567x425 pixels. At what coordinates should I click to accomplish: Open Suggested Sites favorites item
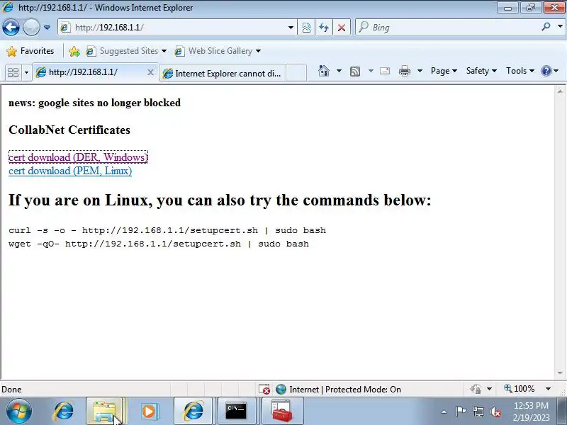[x=126, y=51]
